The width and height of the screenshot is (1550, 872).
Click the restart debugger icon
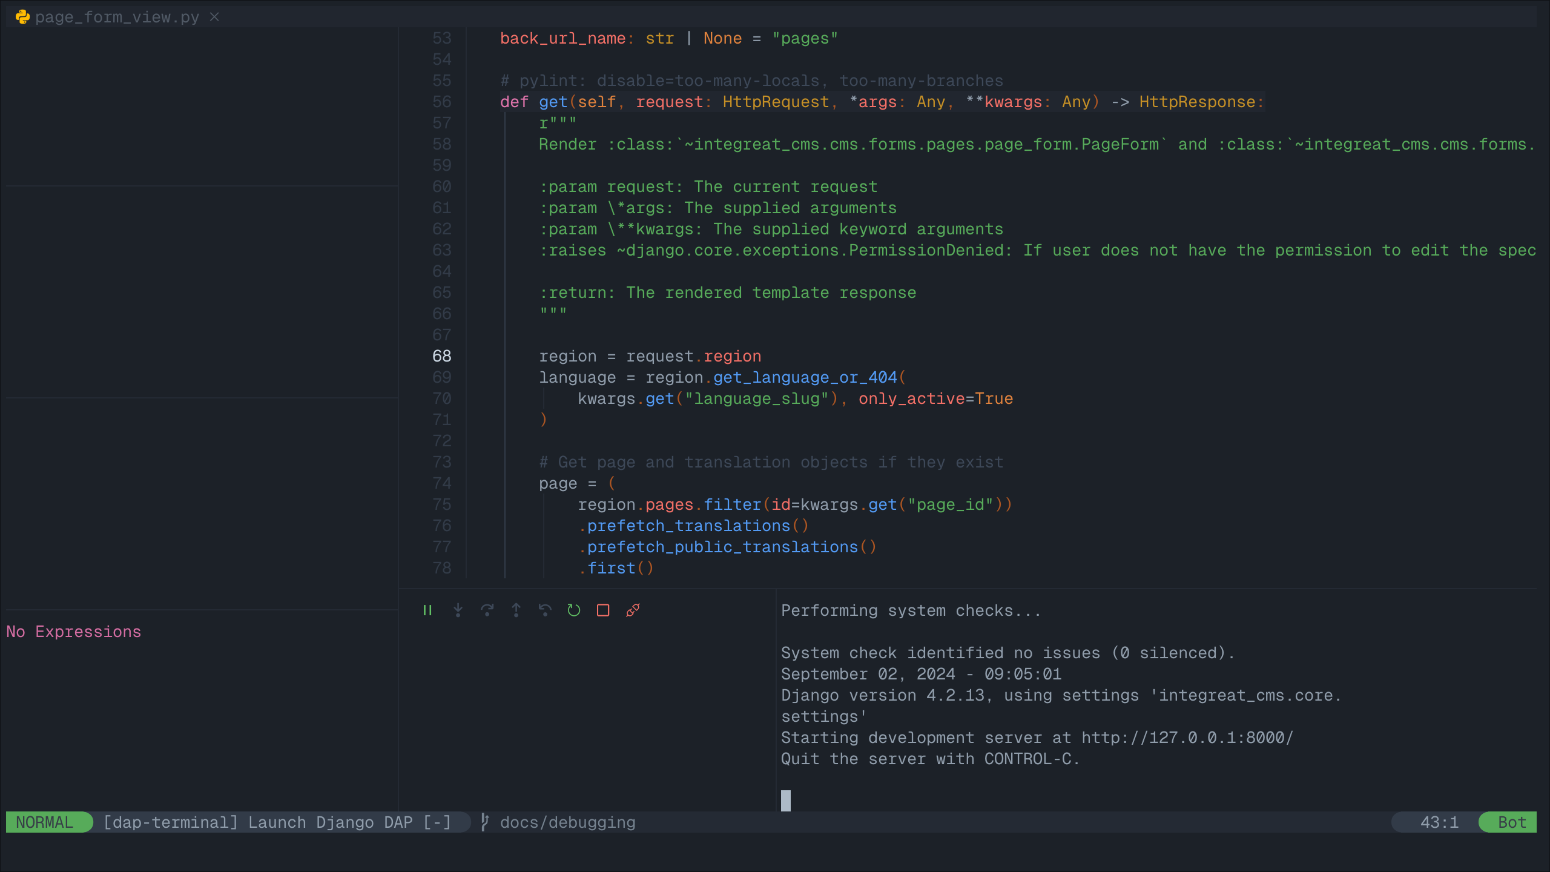[x=573, y=610]
